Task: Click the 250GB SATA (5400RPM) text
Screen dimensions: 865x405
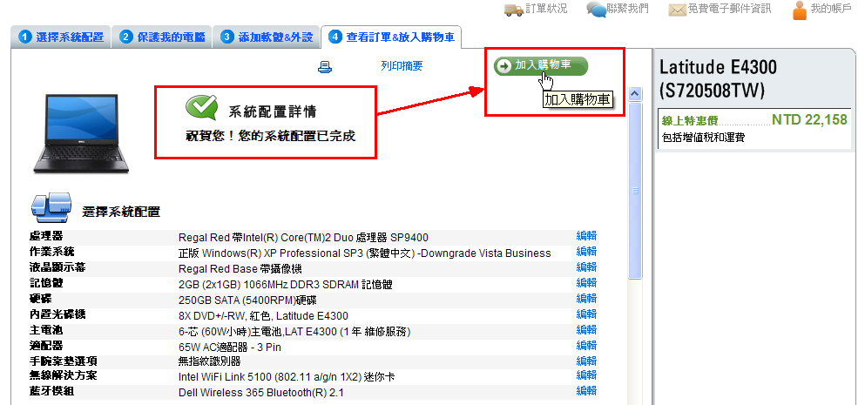Action: click(x=247, y=300)
